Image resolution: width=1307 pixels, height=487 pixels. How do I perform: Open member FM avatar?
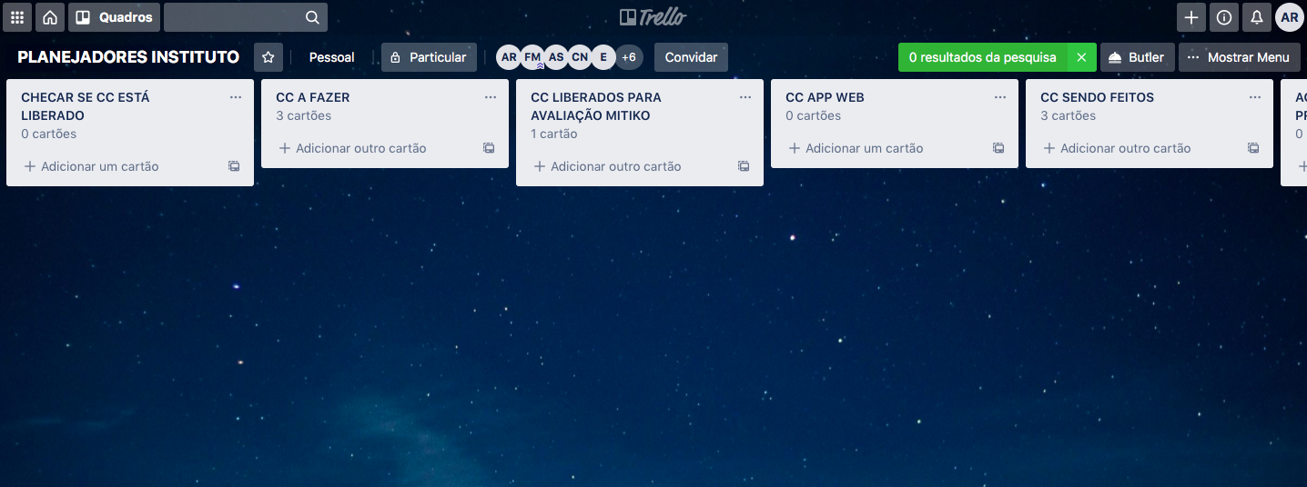click(532, 57)
